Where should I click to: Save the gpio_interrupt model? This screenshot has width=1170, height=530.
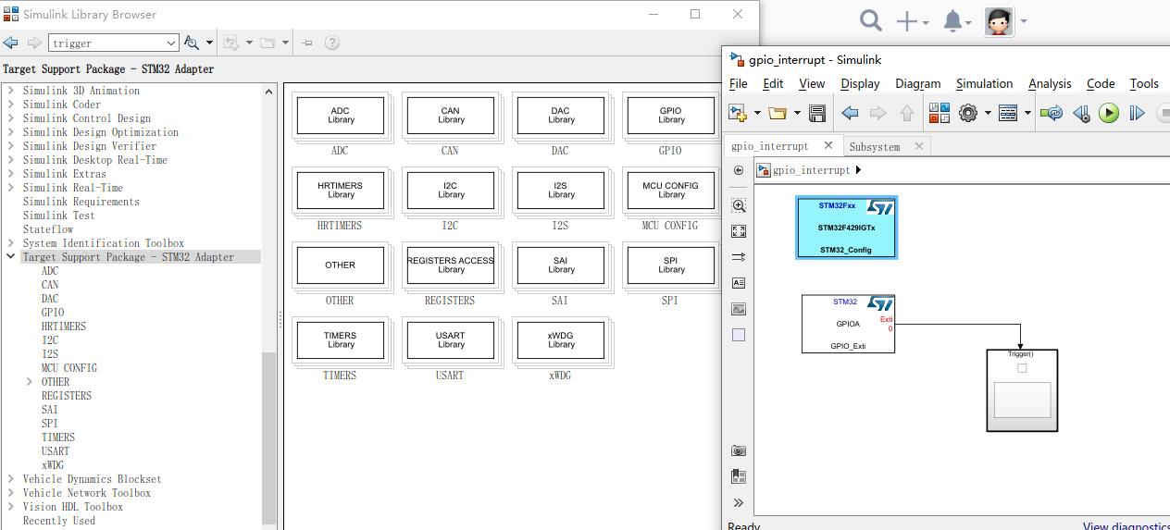pyautogui.click(x=816, y=113)
